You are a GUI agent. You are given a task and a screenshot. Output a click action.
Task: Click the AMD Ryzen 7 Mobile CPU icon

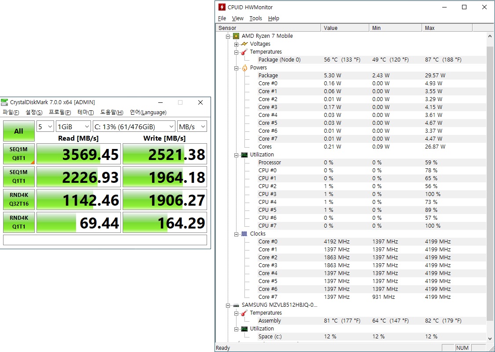click(236, 36)
